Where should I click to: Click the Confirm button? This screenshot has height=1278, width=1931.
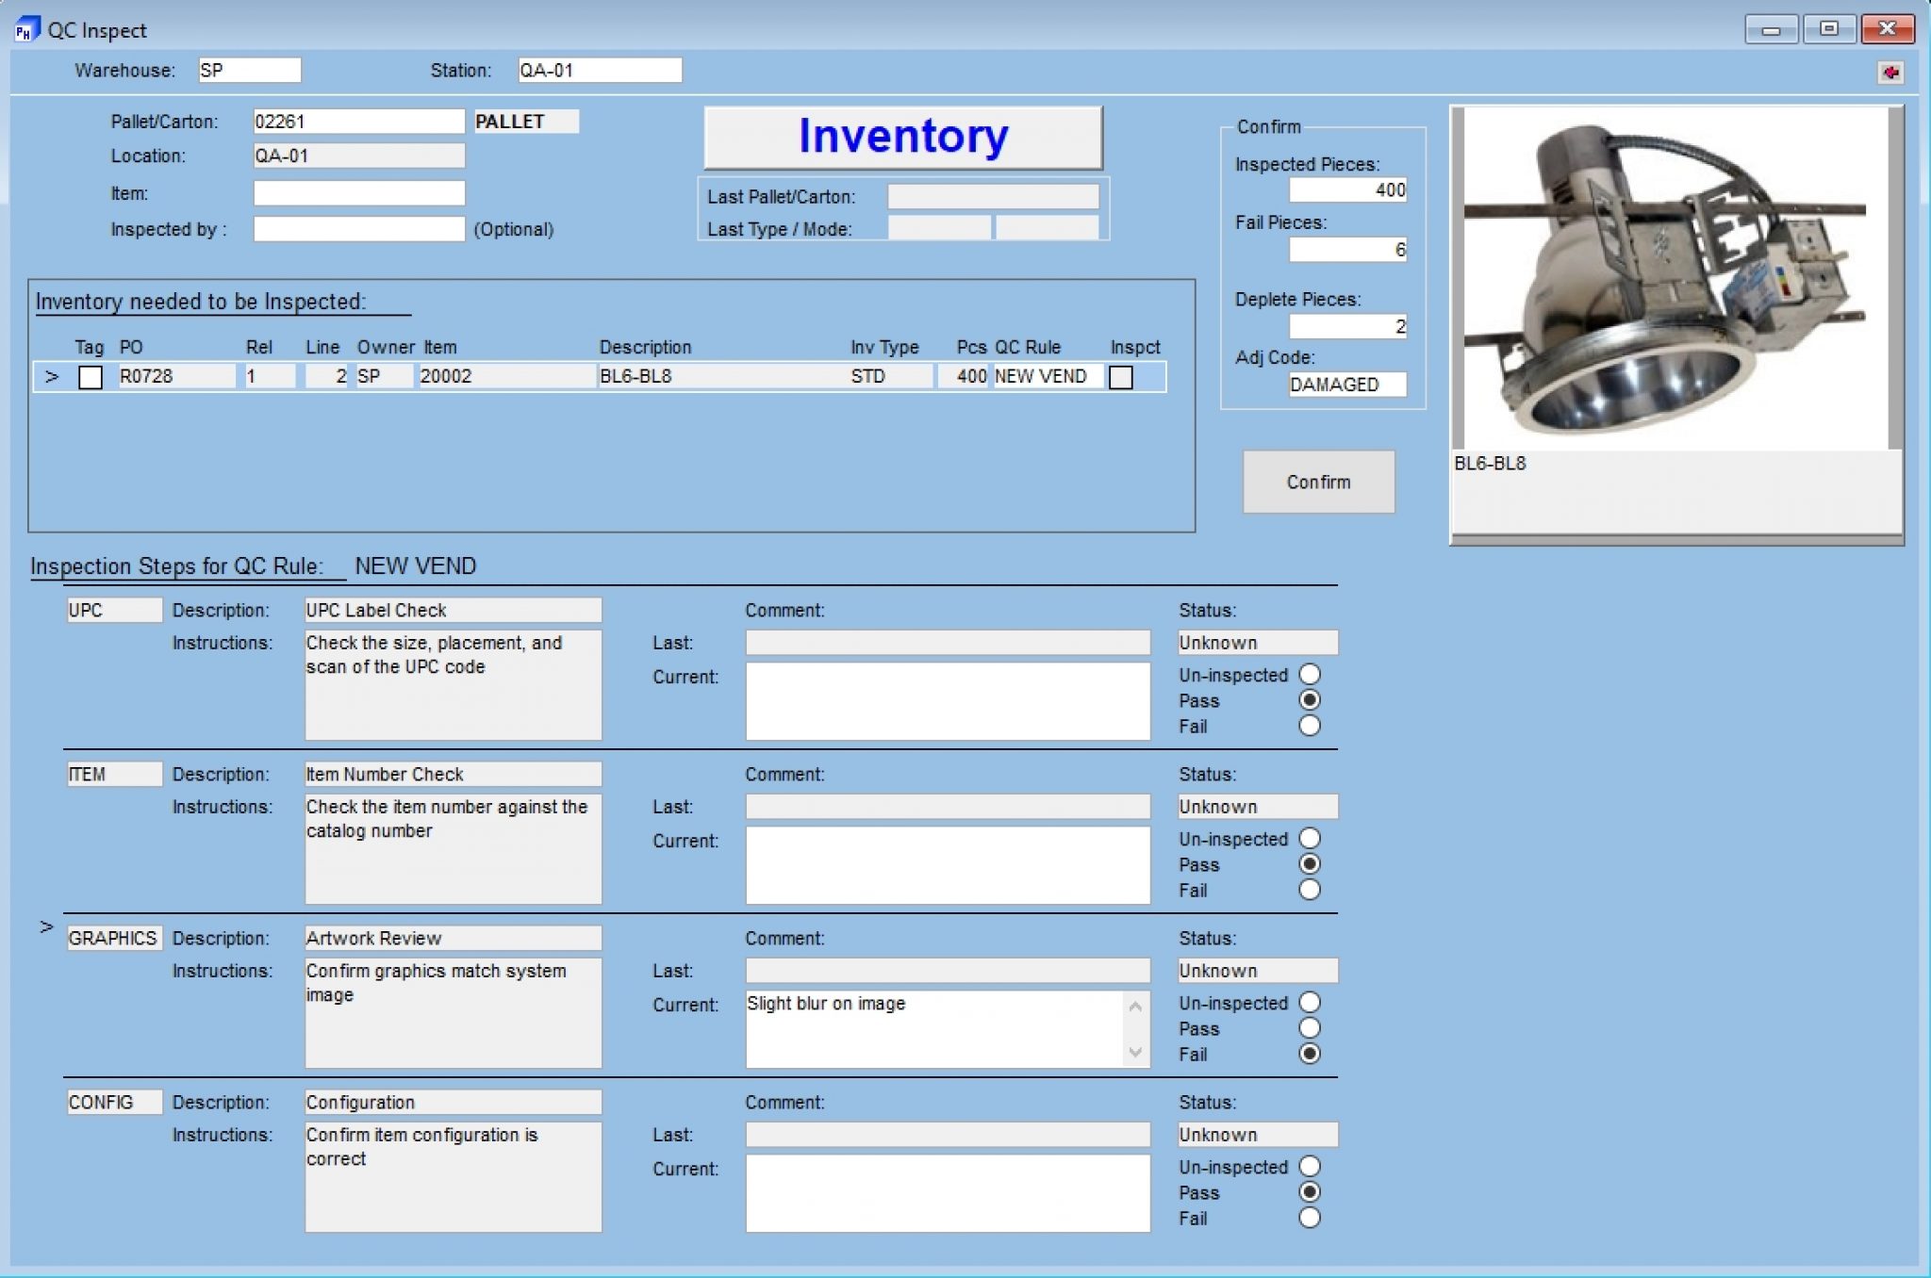click(1319, 482)
